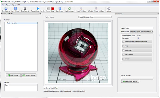Open the Tools menu

point(14,5)
